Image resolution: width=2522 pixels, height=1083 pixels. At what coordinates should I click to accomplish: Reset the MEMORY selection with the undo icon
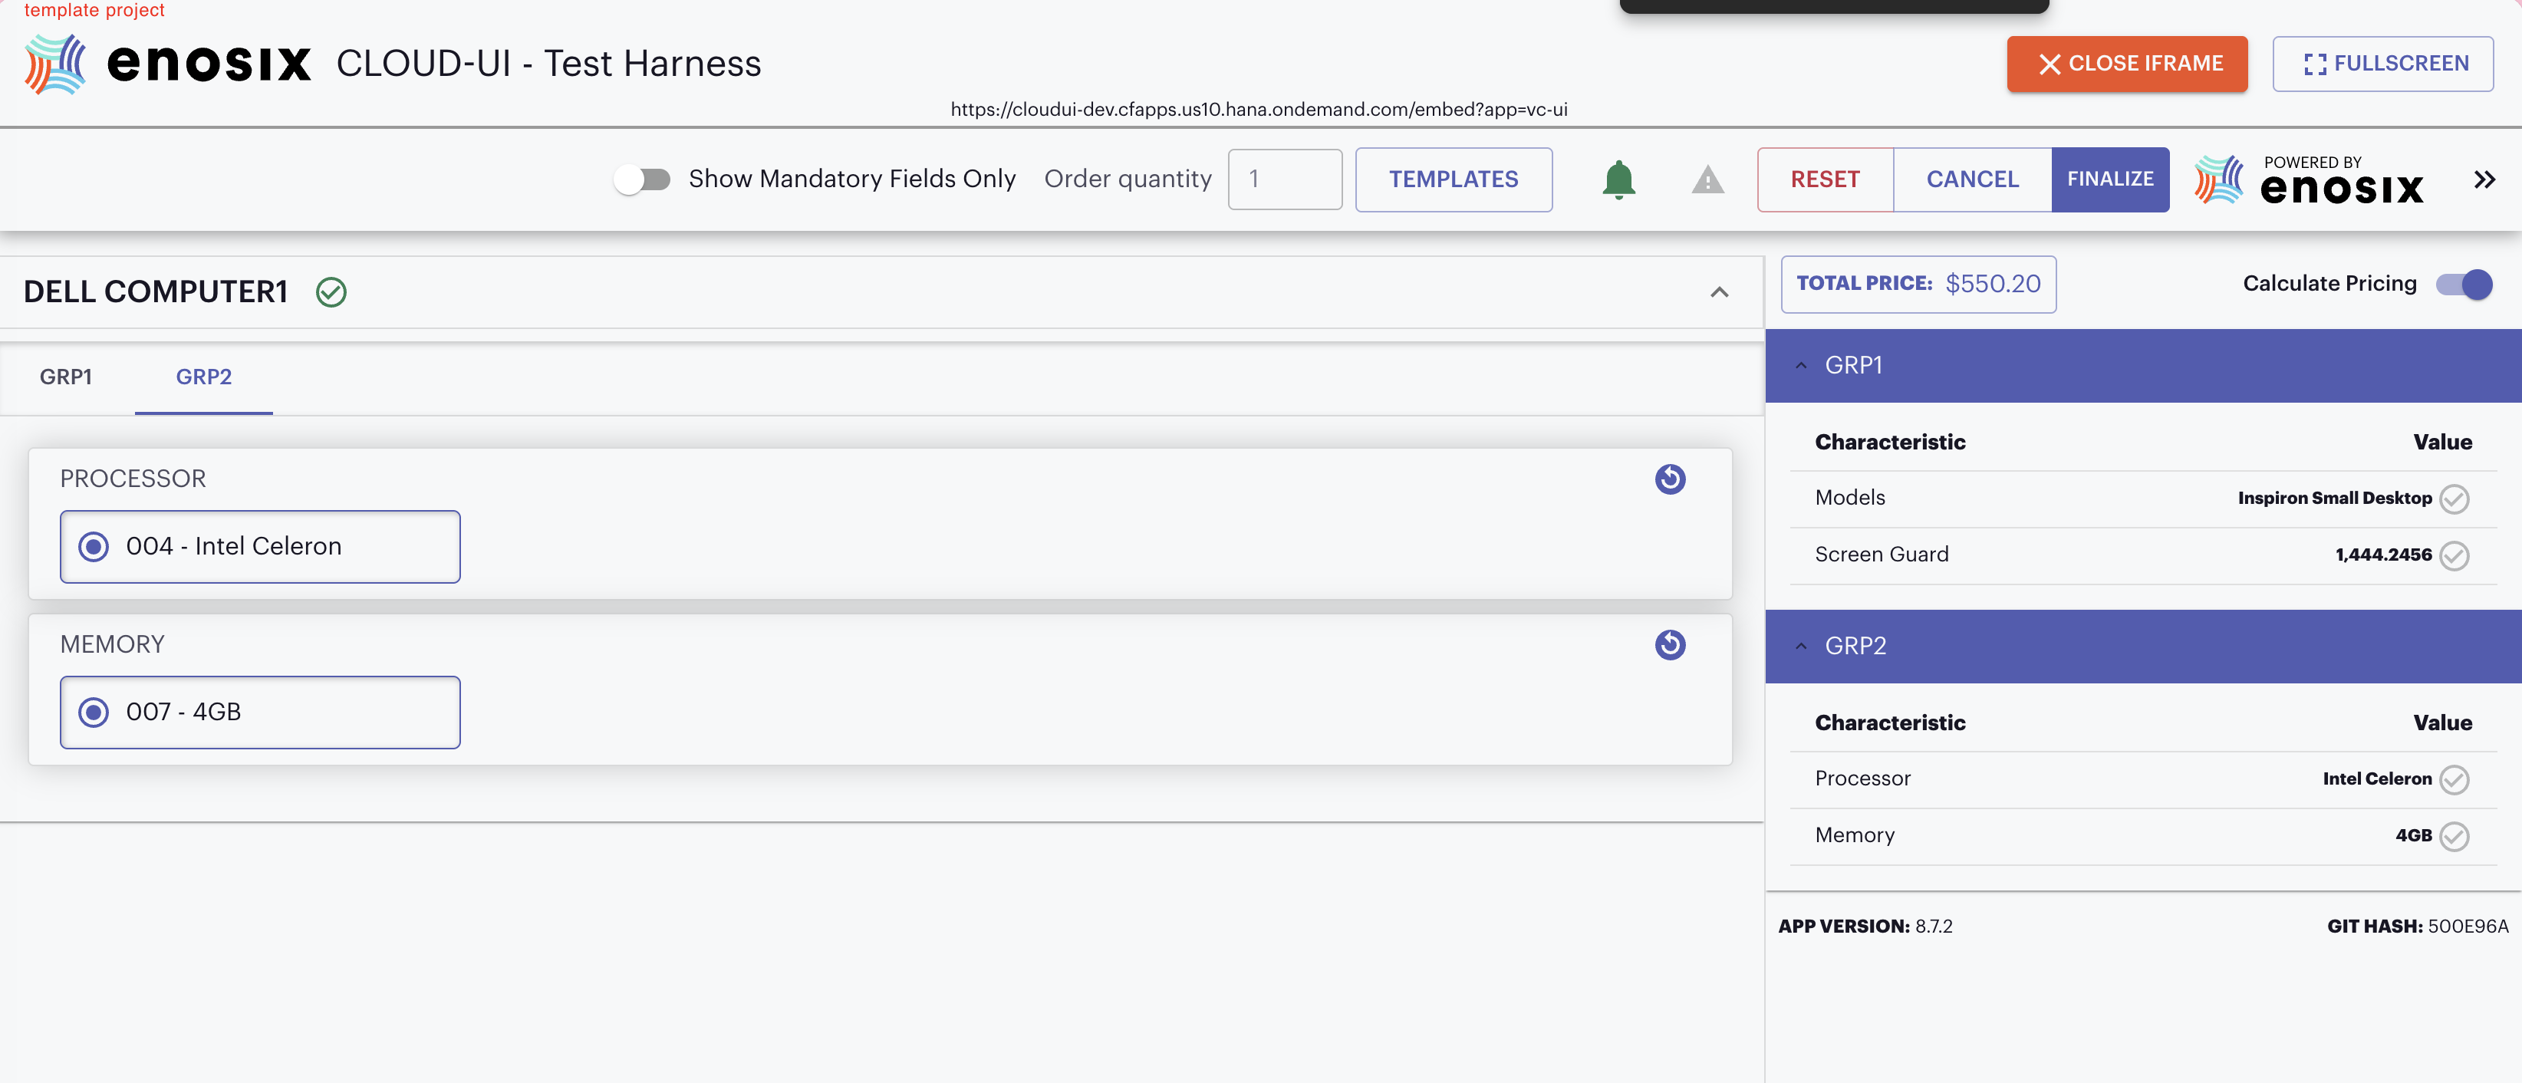click(x=1669, y=644)
